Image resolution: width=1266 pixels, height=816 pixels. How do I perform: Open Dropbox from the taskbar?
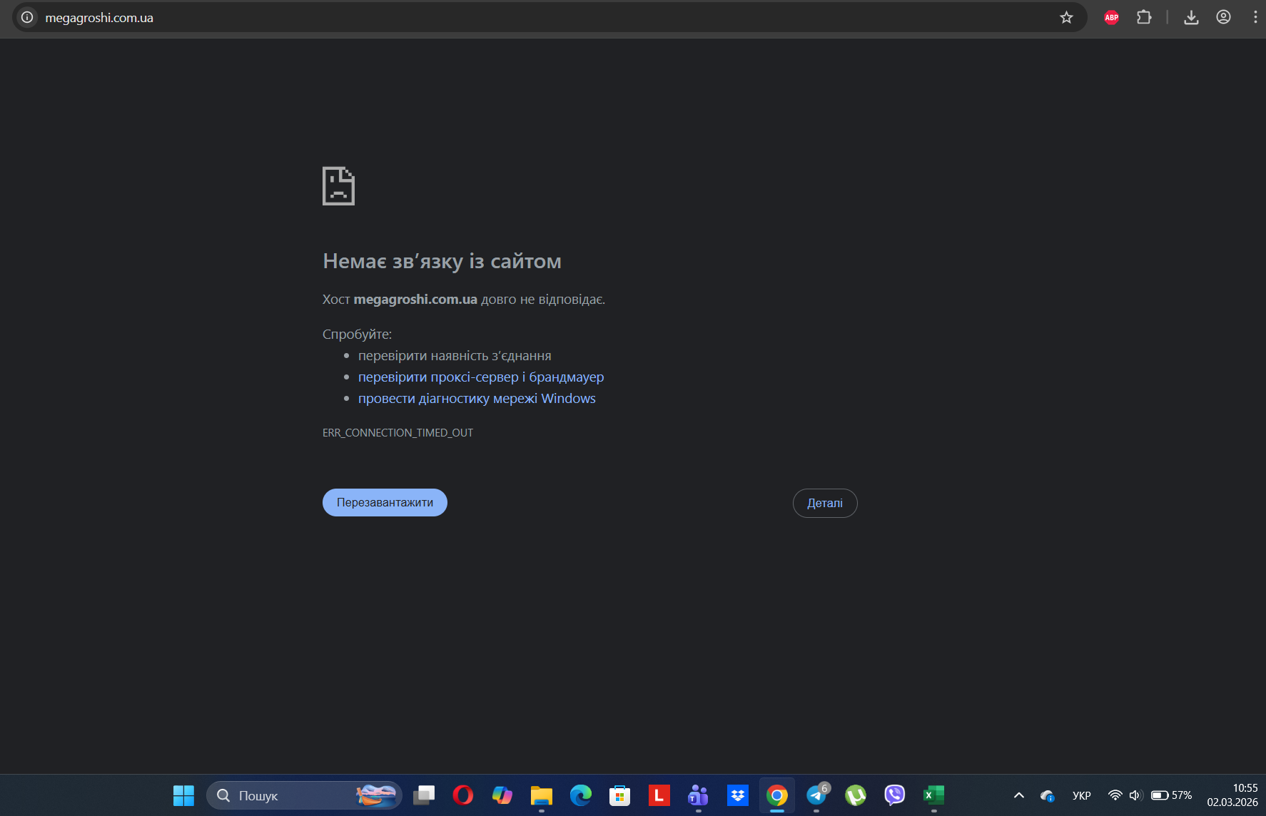click(738, 795)
